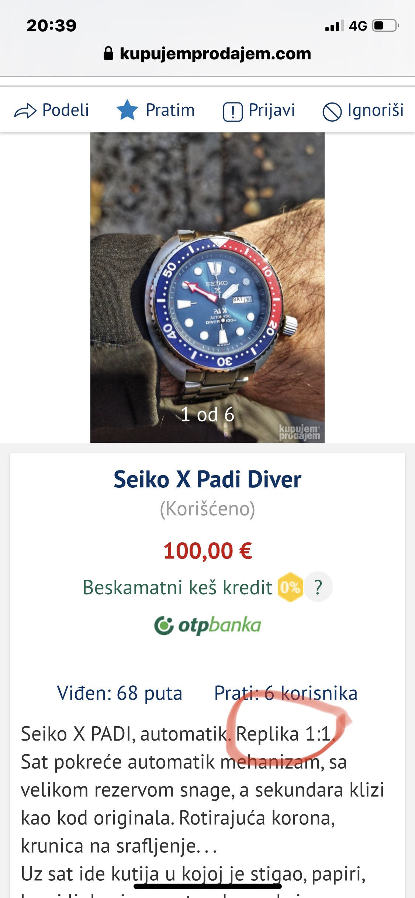Click the kupujemprodajem.com address bar
This screenshot has height=898, width=415.
coord(207,54)
